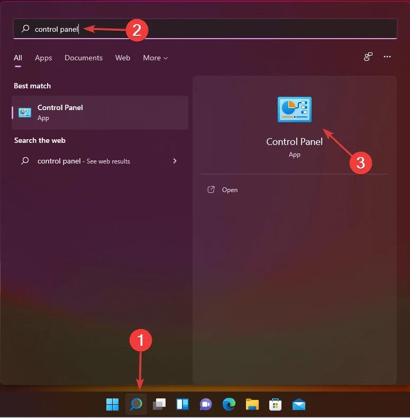Click the magnifier icon in search box
410x418 pixels.
click(x=25, y=29)
